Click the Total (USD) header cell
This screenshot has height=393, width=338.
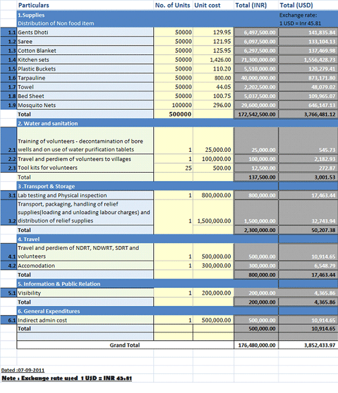(x=308, y=5)
